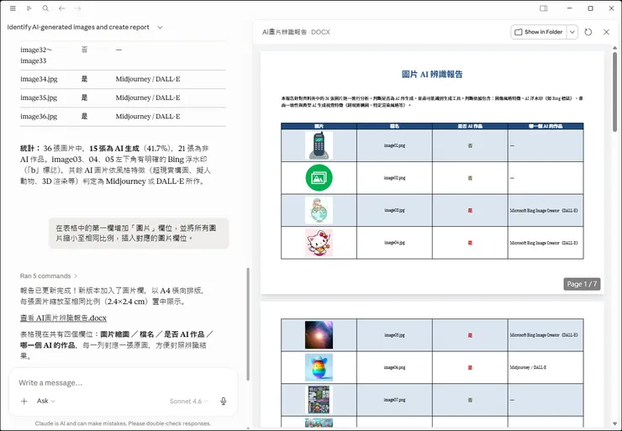Click the green gallery icon thumbnail
Image resolution: width=622 pixels, height=431 pixels.
coord(319,177)
